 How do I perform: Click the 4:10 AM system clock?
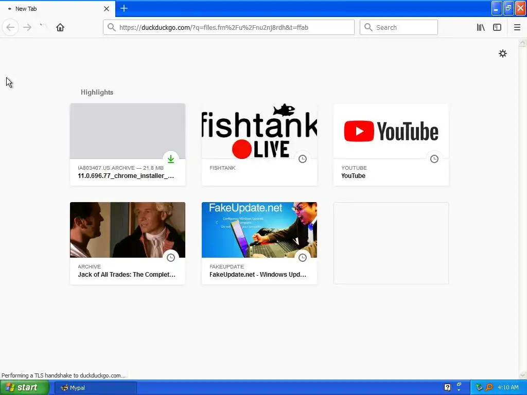click(508, 387)
